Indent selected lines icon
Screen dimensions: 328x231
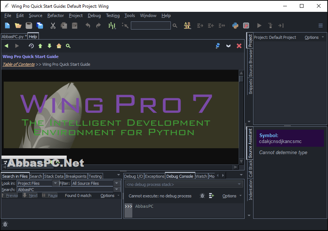200,26
